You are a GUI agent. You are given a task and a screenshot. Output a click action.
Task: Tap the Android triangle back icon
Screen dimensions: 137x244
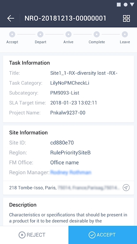pos(132,4)
